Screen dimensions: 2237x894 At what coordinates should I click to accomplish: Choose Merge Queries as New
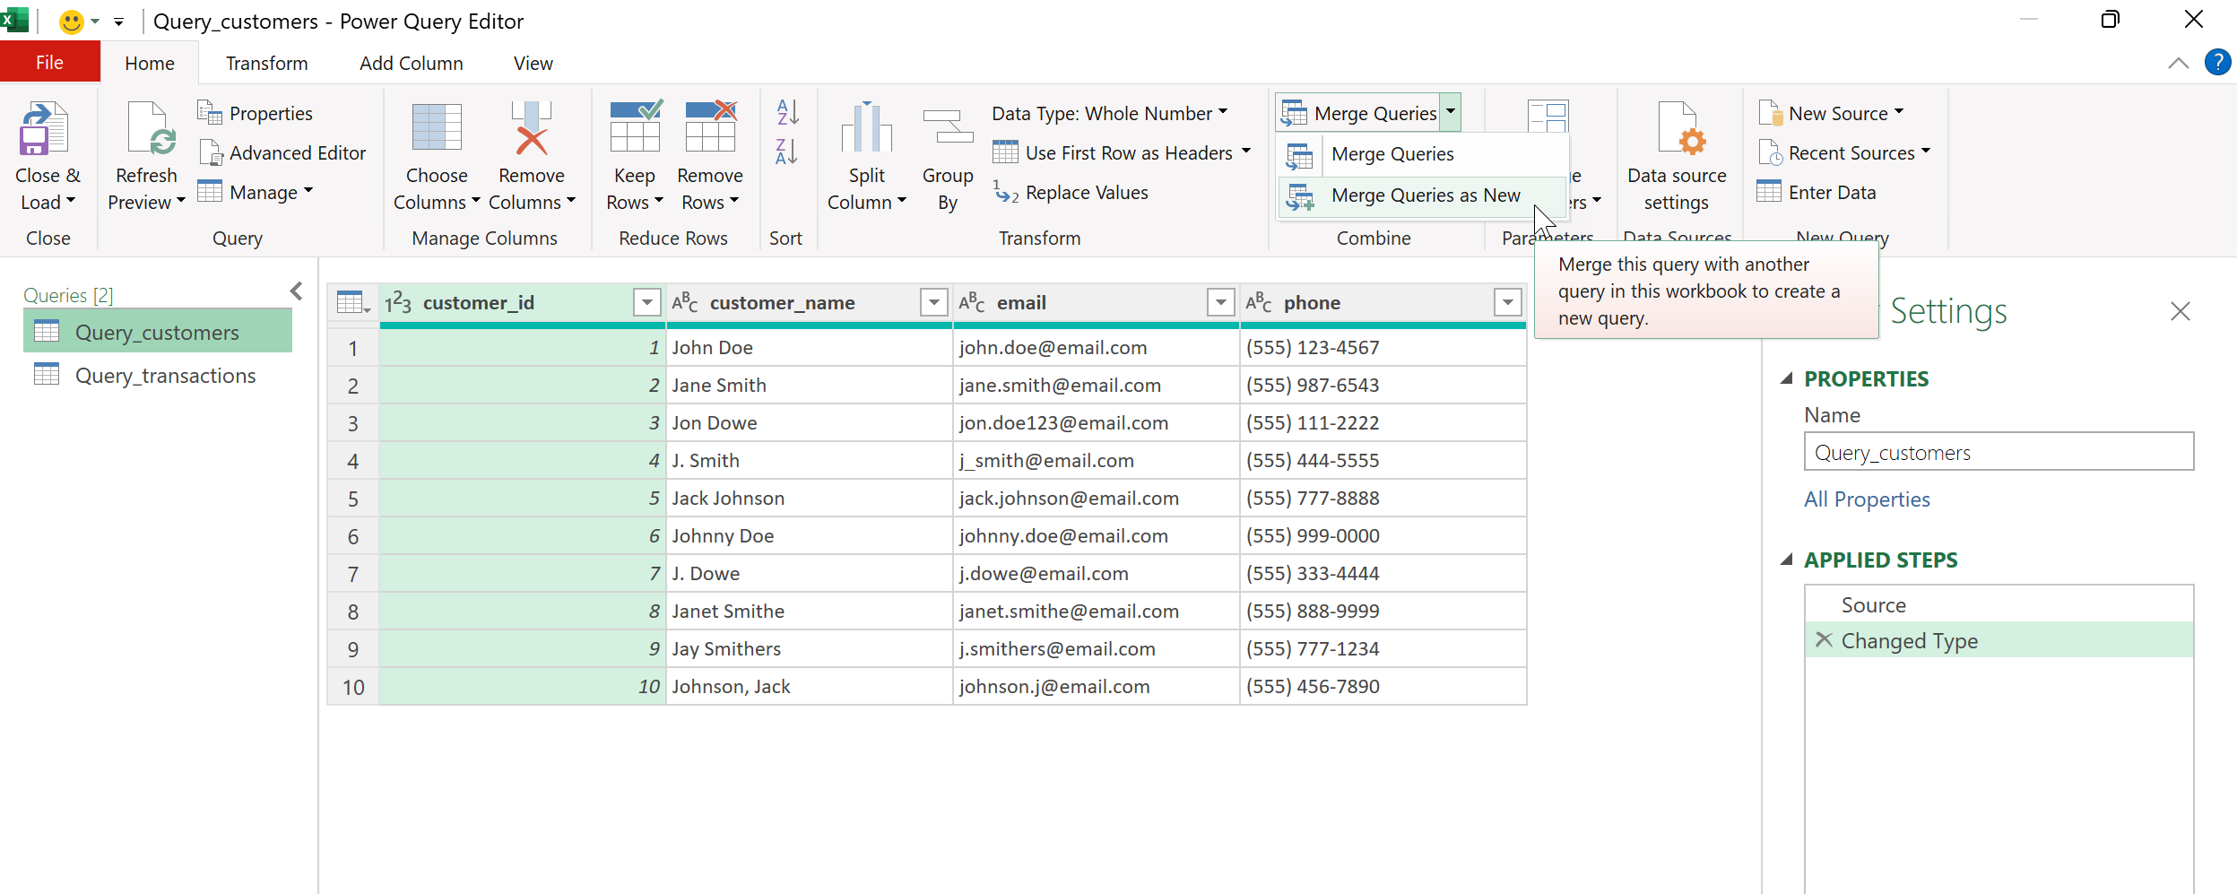coord(1425,195)
